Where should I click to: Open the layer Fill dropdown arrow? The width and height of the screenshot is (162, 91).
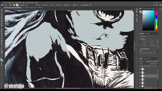pyautogui.click(x=157, y=66)
